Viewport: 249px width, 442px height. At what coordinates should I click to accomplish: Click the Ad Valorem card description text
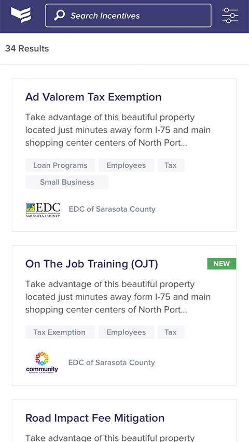pyautogui.click(x=118, y=130)
